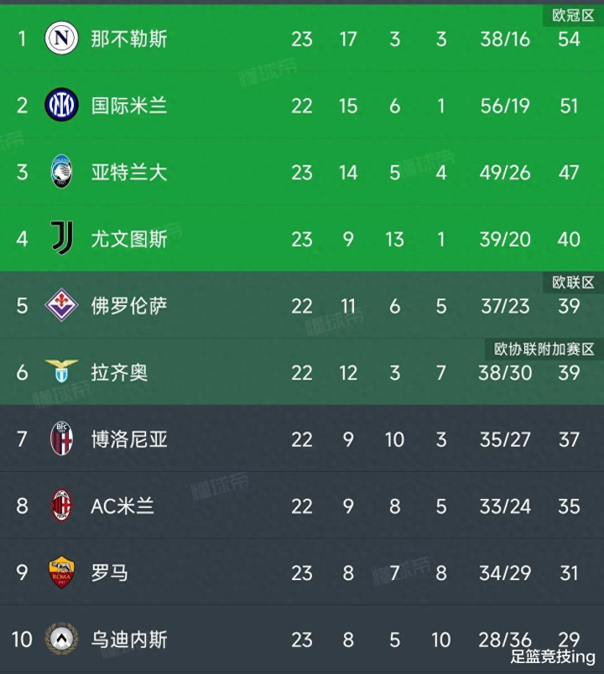Viewport: 604px width, 674px height.
Task: Select Inter's 56/19 goal record
Action: (x=505, y=106)
